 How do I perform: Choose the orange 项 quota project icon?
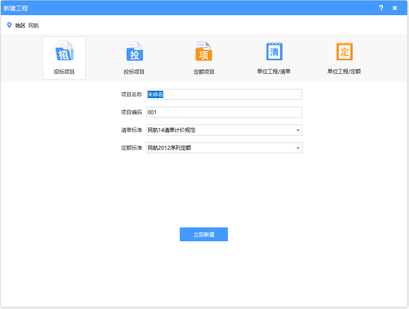click(204, 52)
